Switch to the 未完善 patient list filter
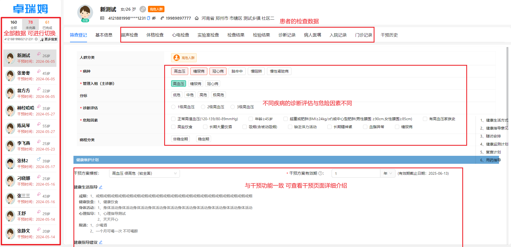Image resolution: width=511 pixels, height=247 pixels. pyautogui.click(x=30, y=24)
